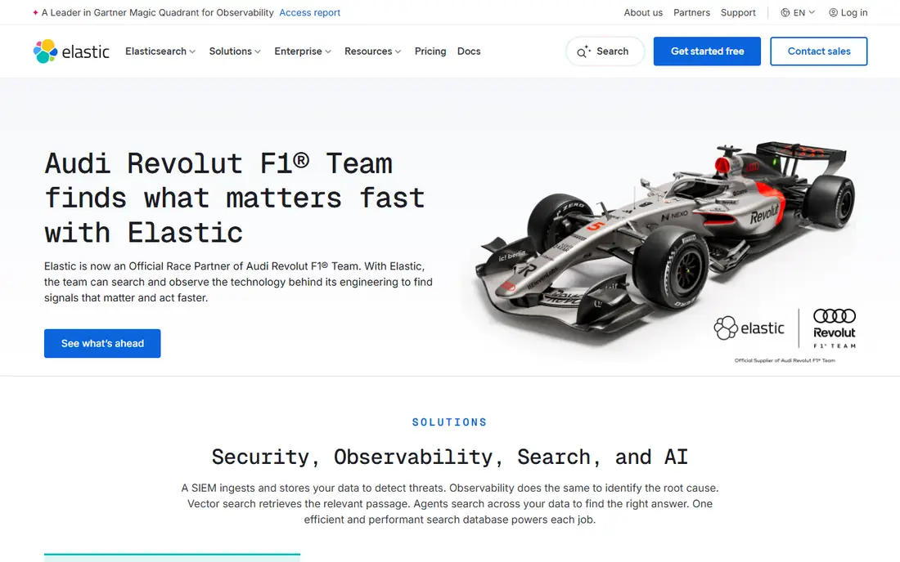Image resolution: width=900 pixels, height=562 pixels.
Task: Expand the Enterprise menu chevron
Action: click(328, 51)
